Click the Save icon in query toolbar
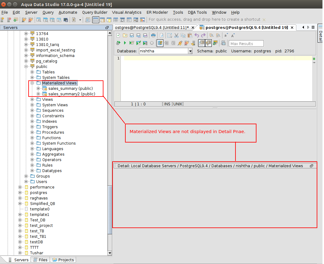324x264 pixels. click(x=132, y=35)
